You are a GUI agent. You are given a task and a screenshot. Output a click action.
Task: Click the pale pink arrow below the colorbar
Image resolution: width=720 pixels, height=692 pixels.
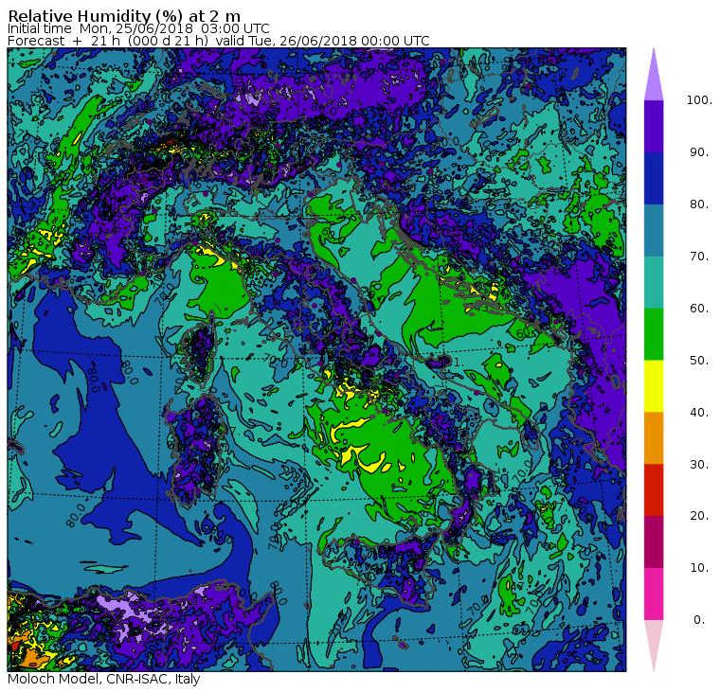[654, 643]
